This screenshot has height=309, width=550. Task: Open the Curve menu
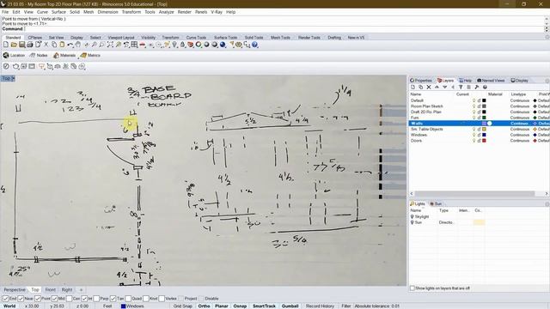42,12
